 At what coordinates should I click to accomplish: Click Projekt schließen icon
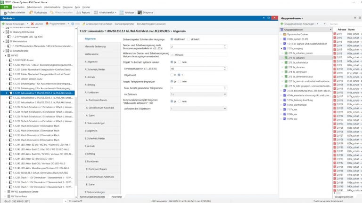click(x=5, y=12)
